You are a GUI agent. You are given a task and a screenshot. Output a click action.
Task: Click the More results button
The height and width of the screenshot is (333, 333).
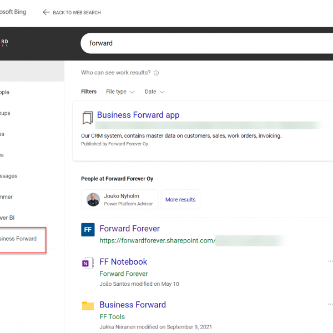pos(180,199)
